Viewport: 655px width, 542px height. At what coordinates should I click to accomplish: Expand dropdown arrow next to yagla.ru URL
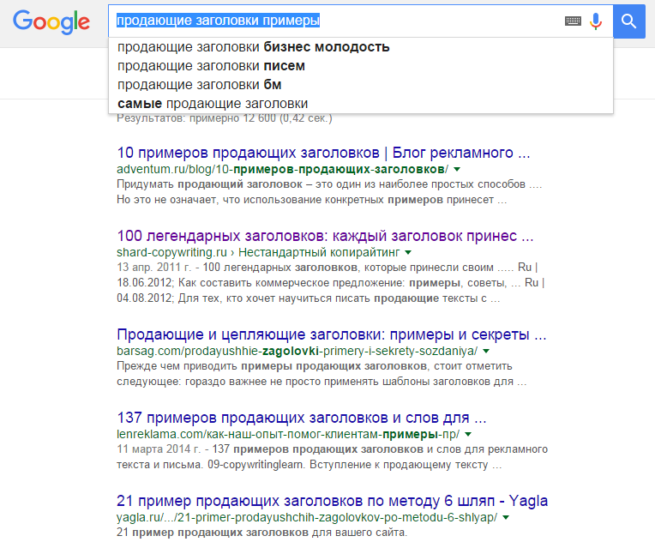506,517
